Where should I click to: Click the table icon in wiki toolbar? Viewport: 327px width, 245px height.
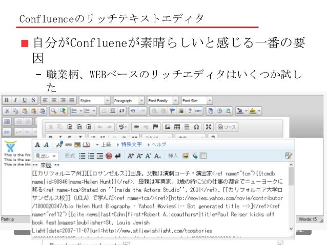(x=203, y=156)
